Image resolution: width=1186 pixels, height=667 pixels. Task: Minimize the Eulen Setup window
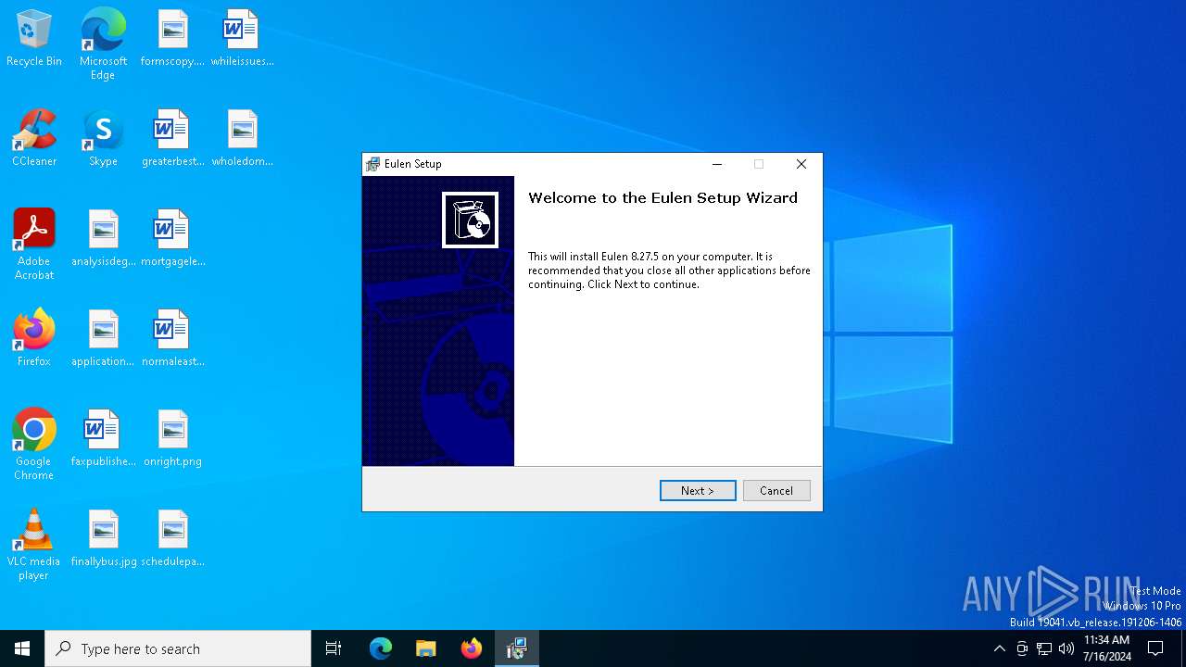point(716,164)
